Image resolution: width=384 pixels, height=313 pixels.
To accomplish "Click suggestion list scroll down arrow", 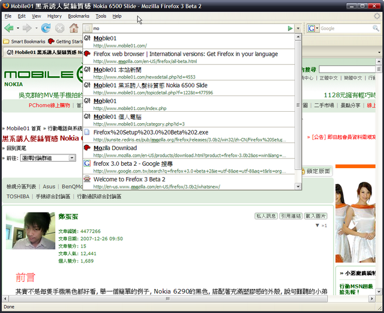I will tap(298, 186).
